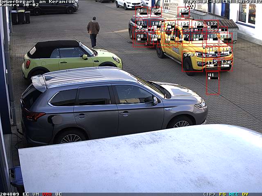
Task: Click the detection box labeled 115
Action: click(x=212, y=63)
